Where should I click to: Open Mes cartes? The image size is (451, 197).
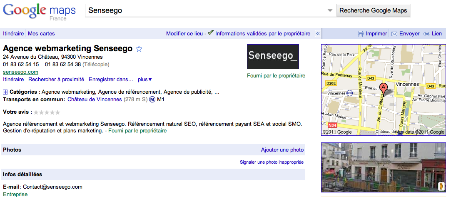coord(41,34)
